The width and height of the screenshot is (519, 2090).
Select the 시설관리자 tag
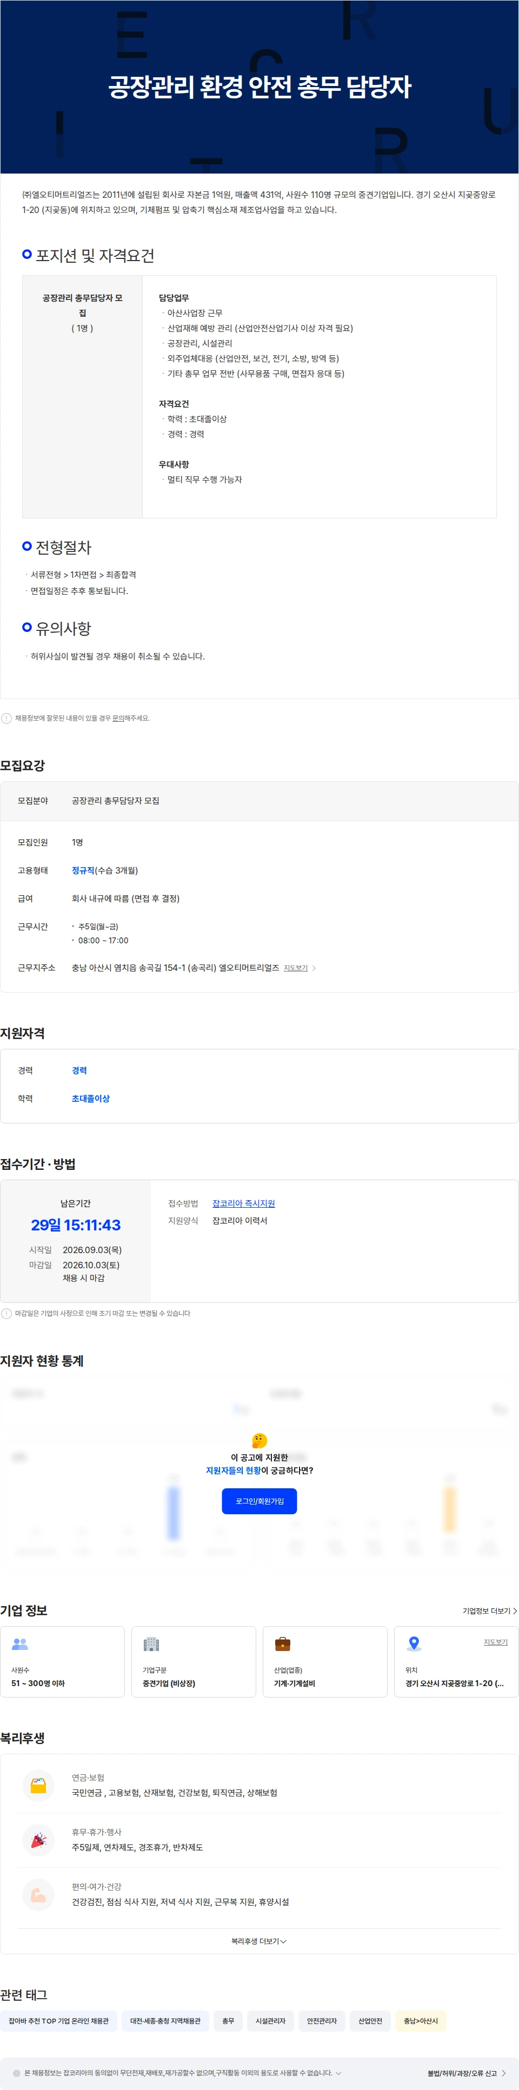(270, 2021)
